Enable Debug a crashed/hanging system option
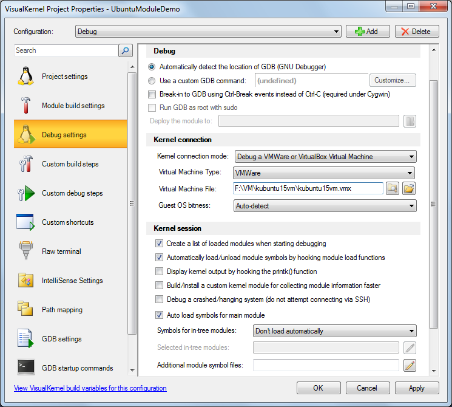 (x=159, y=299)
